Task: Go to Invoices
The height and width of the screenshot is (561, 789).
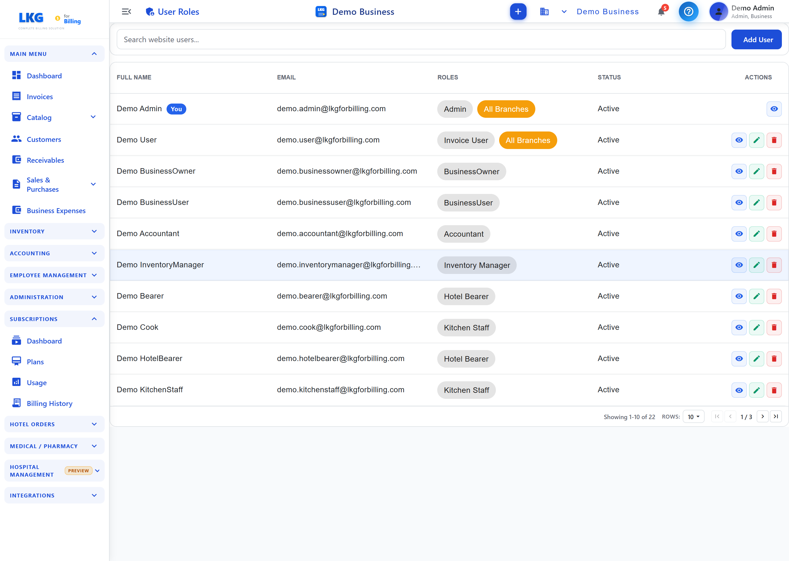Action: pos(54,97)
